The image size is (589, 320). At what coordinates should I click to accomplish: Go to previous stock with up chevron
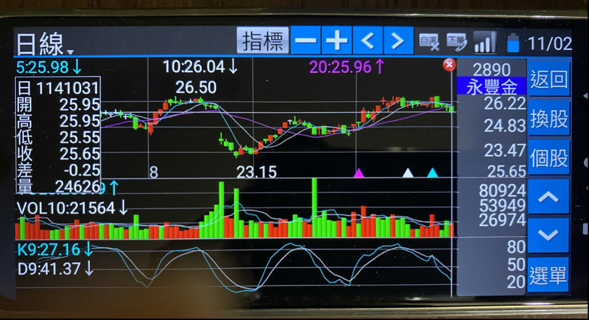(548, 197)
